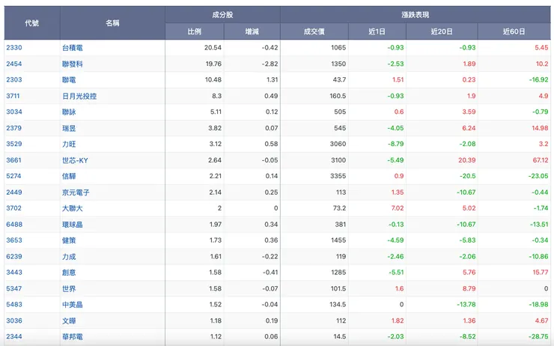Image resolution: width=554 pixels, height=346 pixels.
Task: Open stock code 5483 link
Action: coord(14,305)
